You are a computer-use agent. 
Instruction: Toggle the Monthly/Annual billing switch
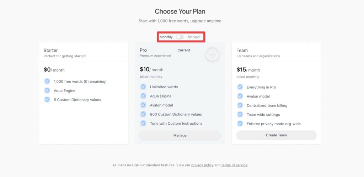180,37
